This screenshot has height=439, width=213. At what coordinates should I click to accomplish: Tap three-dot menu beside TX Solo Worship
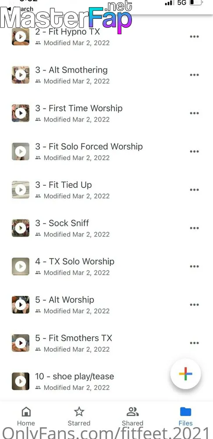[x=194, y=266]
